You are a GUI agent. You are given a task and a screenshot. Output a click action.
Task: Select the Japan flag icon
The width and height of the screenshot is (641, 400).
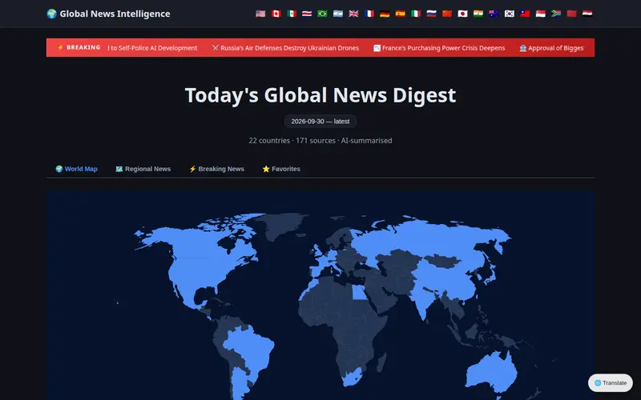click(x=463, y=14)
